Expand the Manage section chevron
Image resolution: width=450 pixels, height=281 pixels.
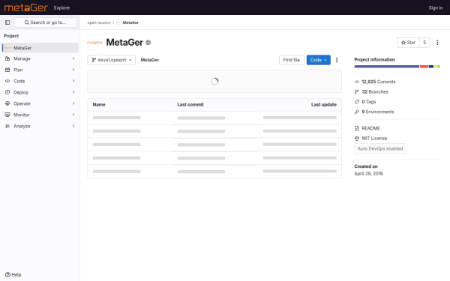[73, 58]
